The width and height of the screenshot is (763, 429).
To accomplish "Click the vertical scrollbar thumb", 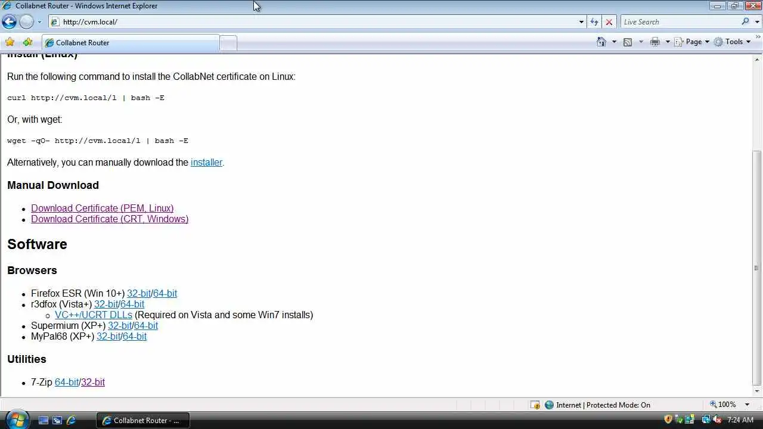I will tap(758, 268).
